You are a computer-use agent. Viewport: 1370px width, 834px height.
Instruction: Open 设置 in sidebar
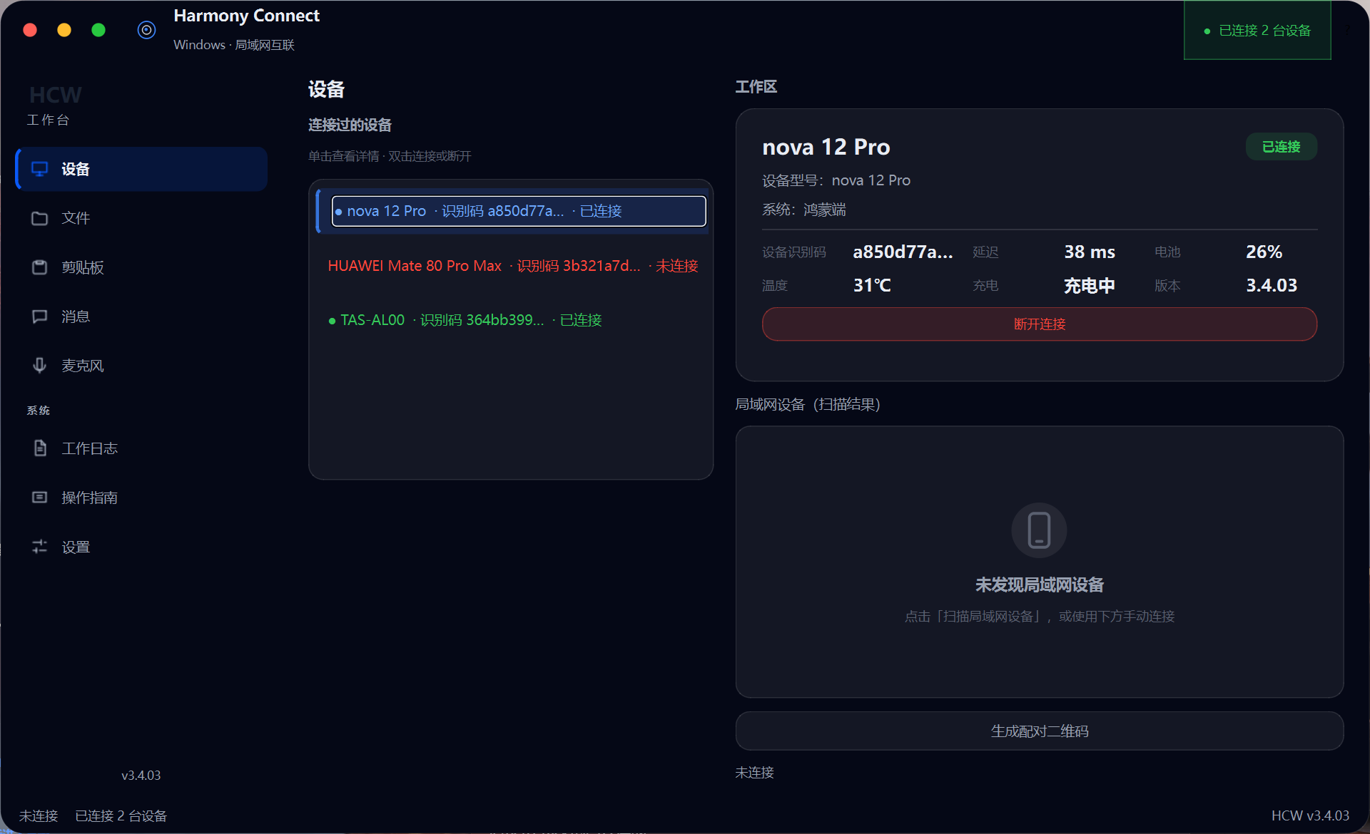point(141,547)
